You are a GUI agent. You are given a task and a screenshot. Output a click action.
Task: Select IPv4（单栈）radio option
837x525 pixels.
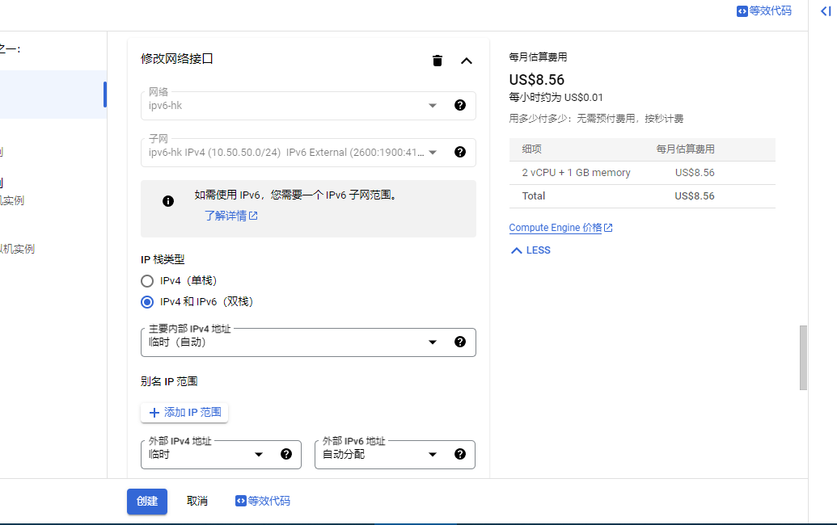147,281
